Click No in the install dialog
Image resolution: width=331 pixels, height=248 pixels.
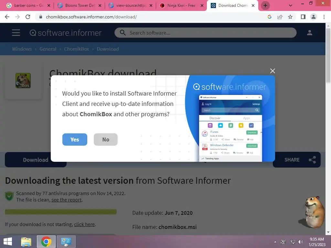click(106, 139)
